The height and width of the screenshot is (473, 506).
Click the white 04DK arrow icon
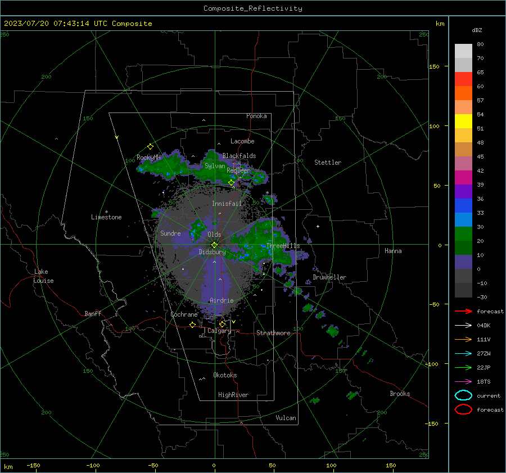[463, 325]
